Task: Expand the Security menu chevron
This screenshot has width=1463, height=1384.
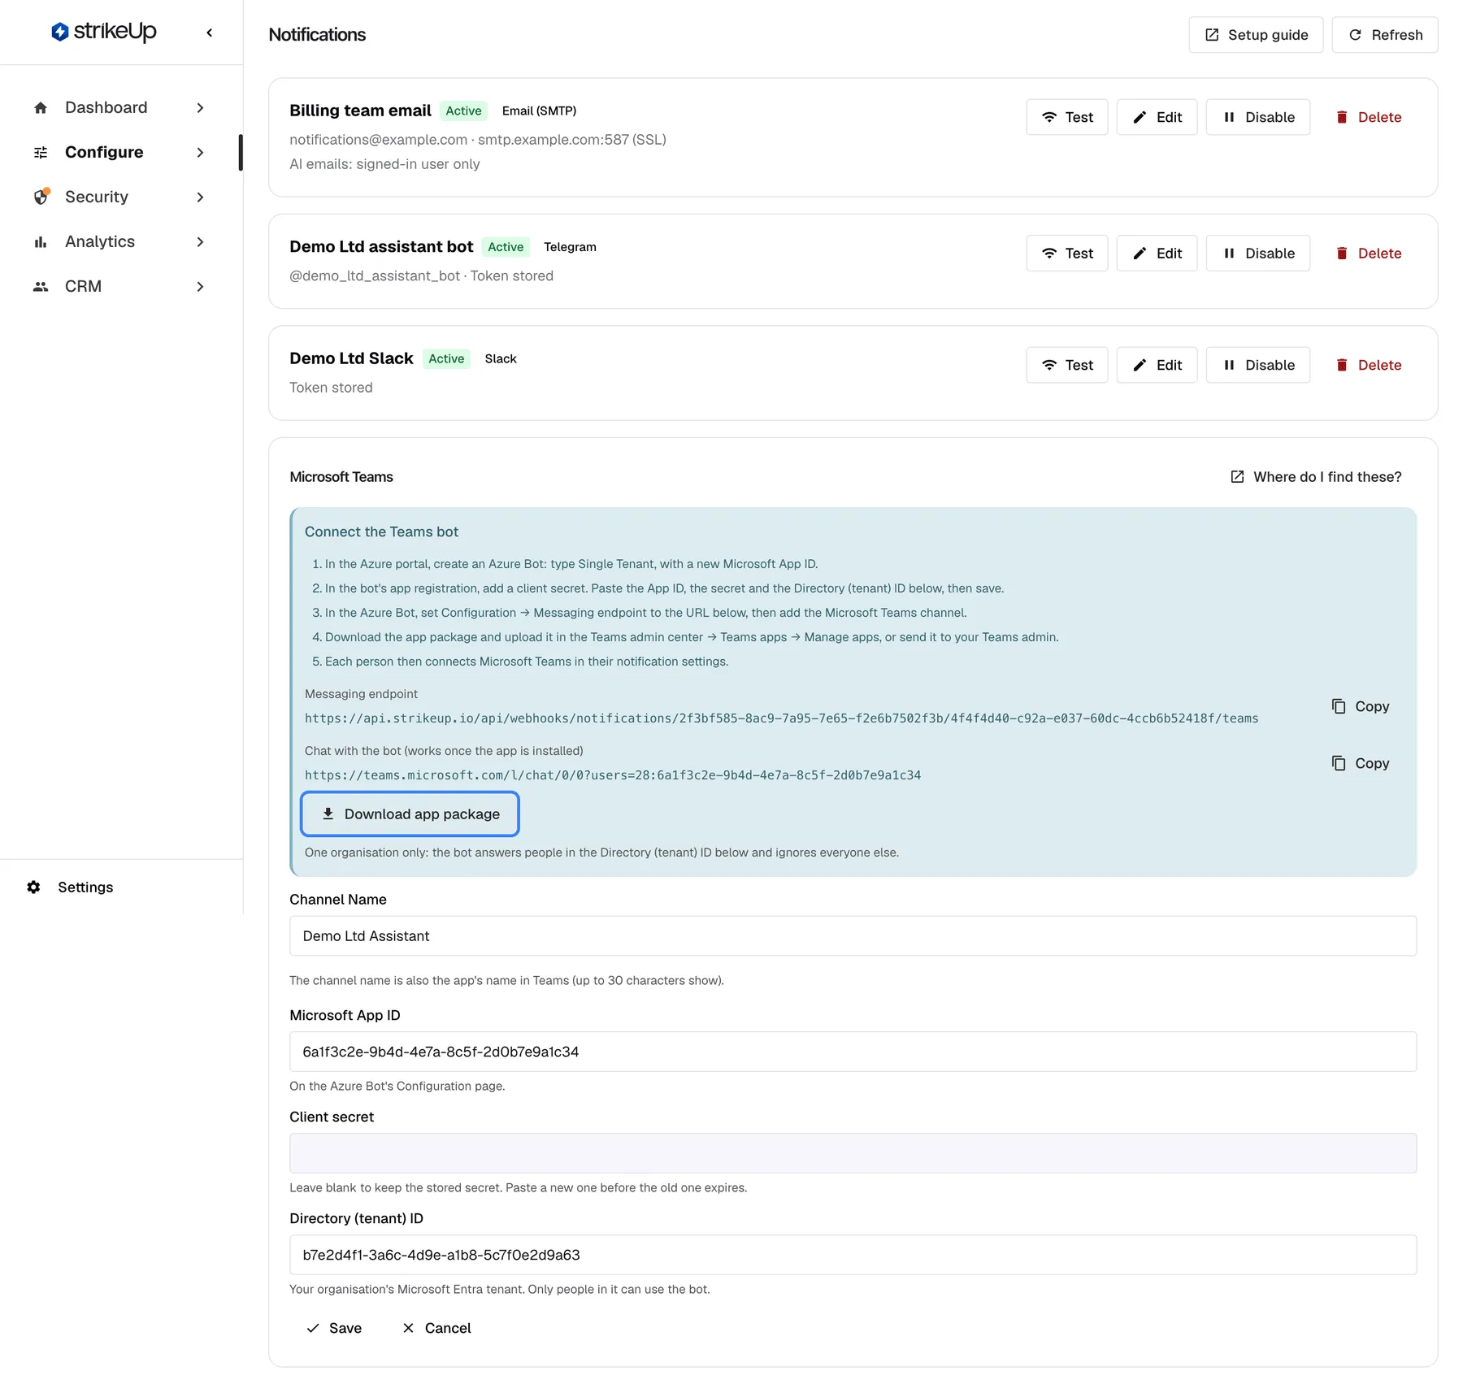Action: pos(200,197)
